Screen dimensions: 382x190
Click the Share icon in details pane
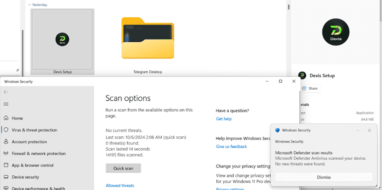(304, 88)
